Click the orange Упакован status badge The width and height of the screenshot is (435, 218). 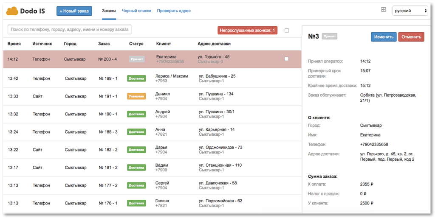pyautogui.click(x=136, y=96)
